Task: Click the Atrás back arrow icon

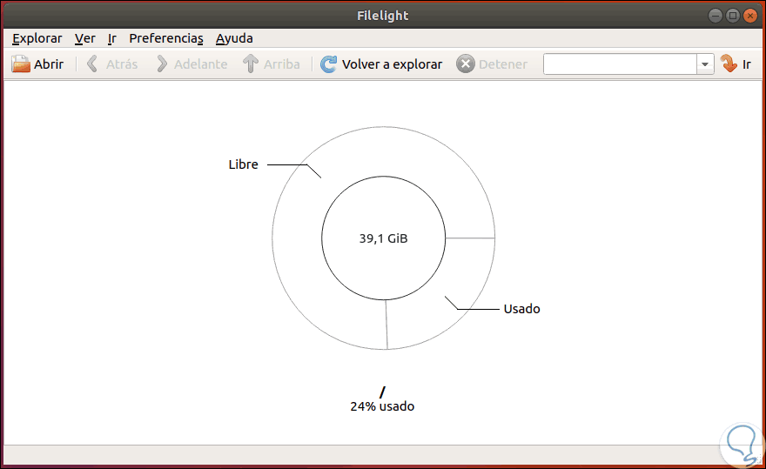Action: tap(92, 64)
